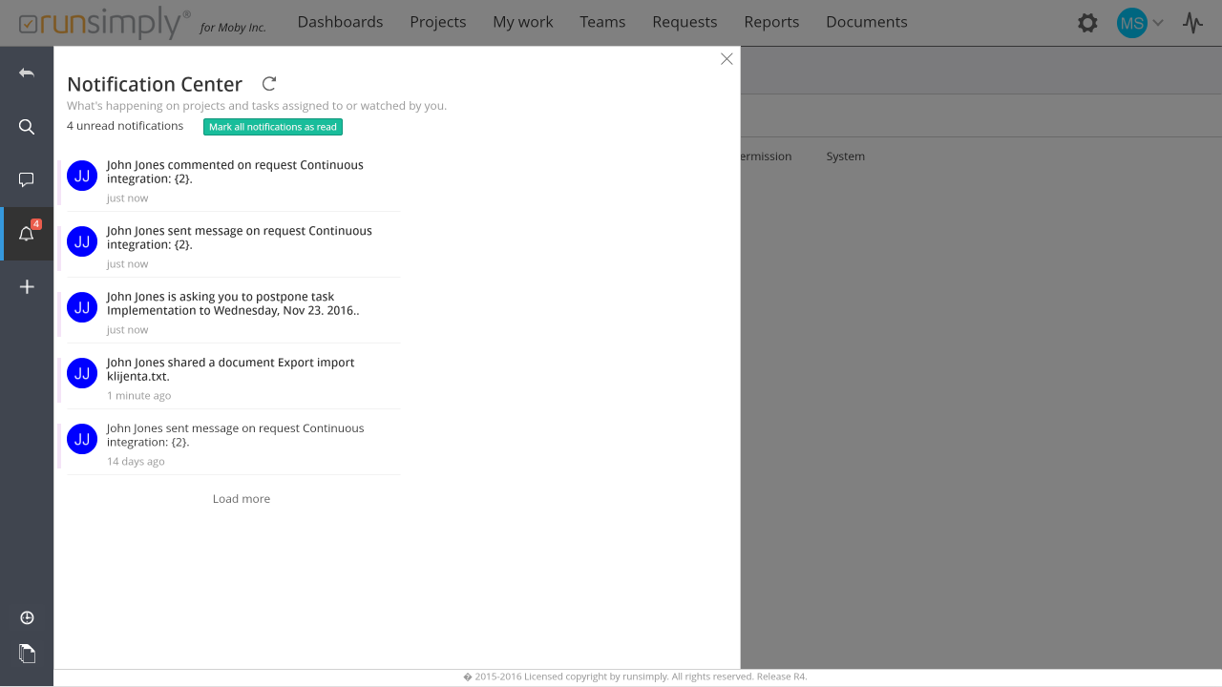Image resolution: width=1222 pixels, height=687 pixels.
Task: Click the back arrow sidebar icon
Action: [27, 73]
